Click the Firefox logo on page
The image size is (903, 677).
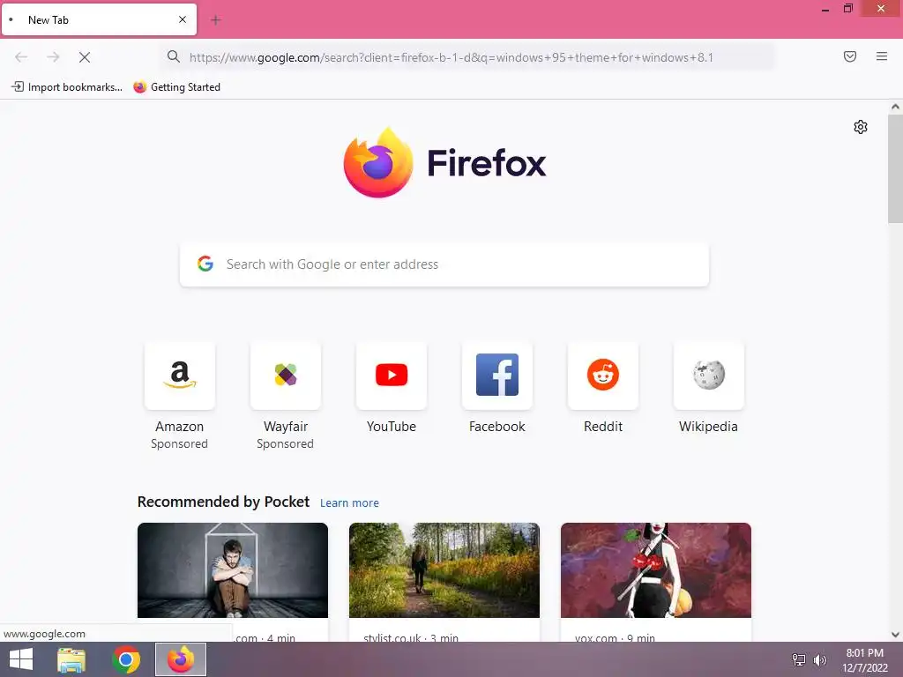point(444,162)
